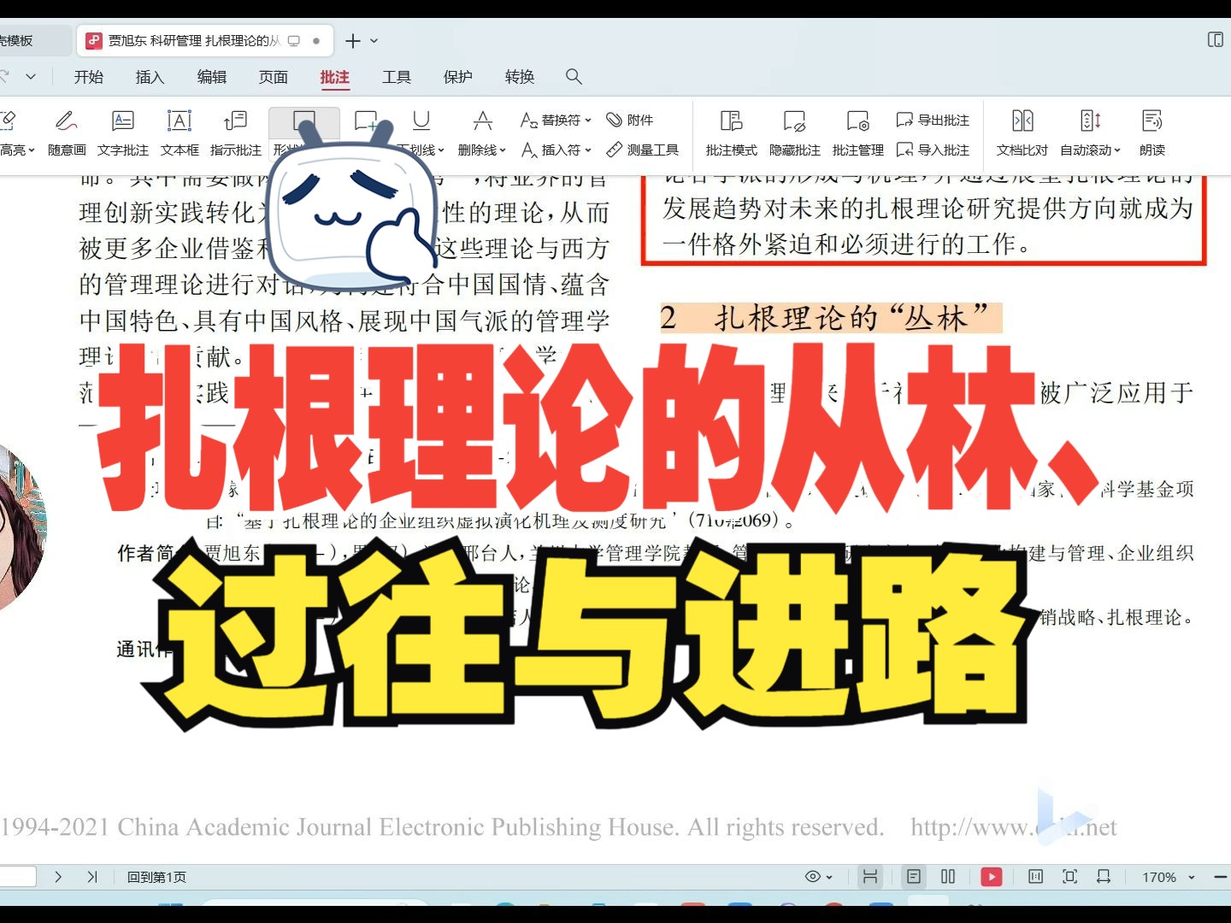Enable double-page view in status bar

[x=948, y=876]
